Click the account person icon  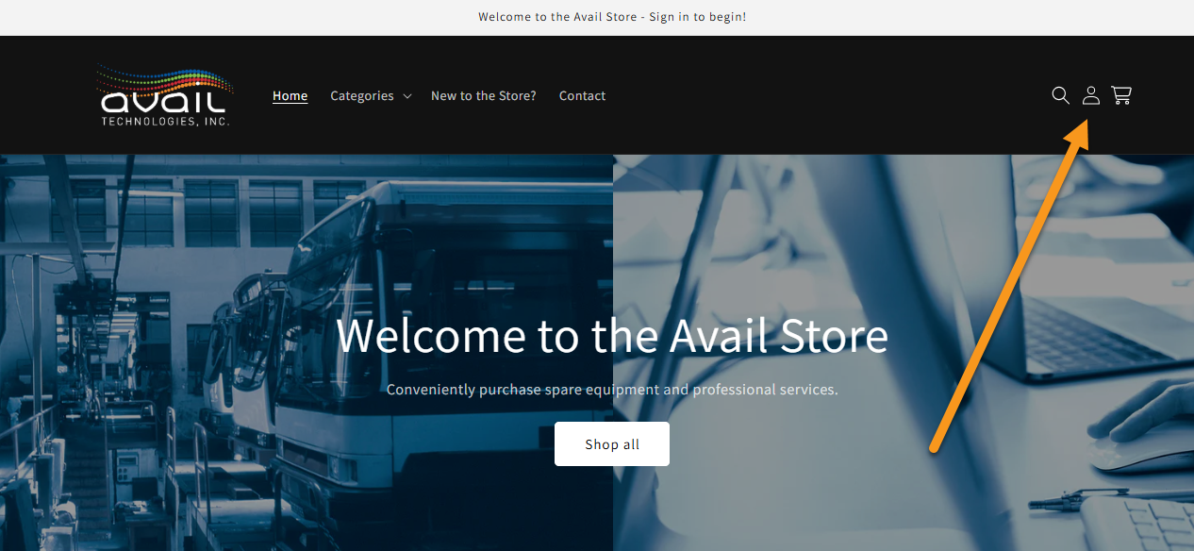[1090, 95]
